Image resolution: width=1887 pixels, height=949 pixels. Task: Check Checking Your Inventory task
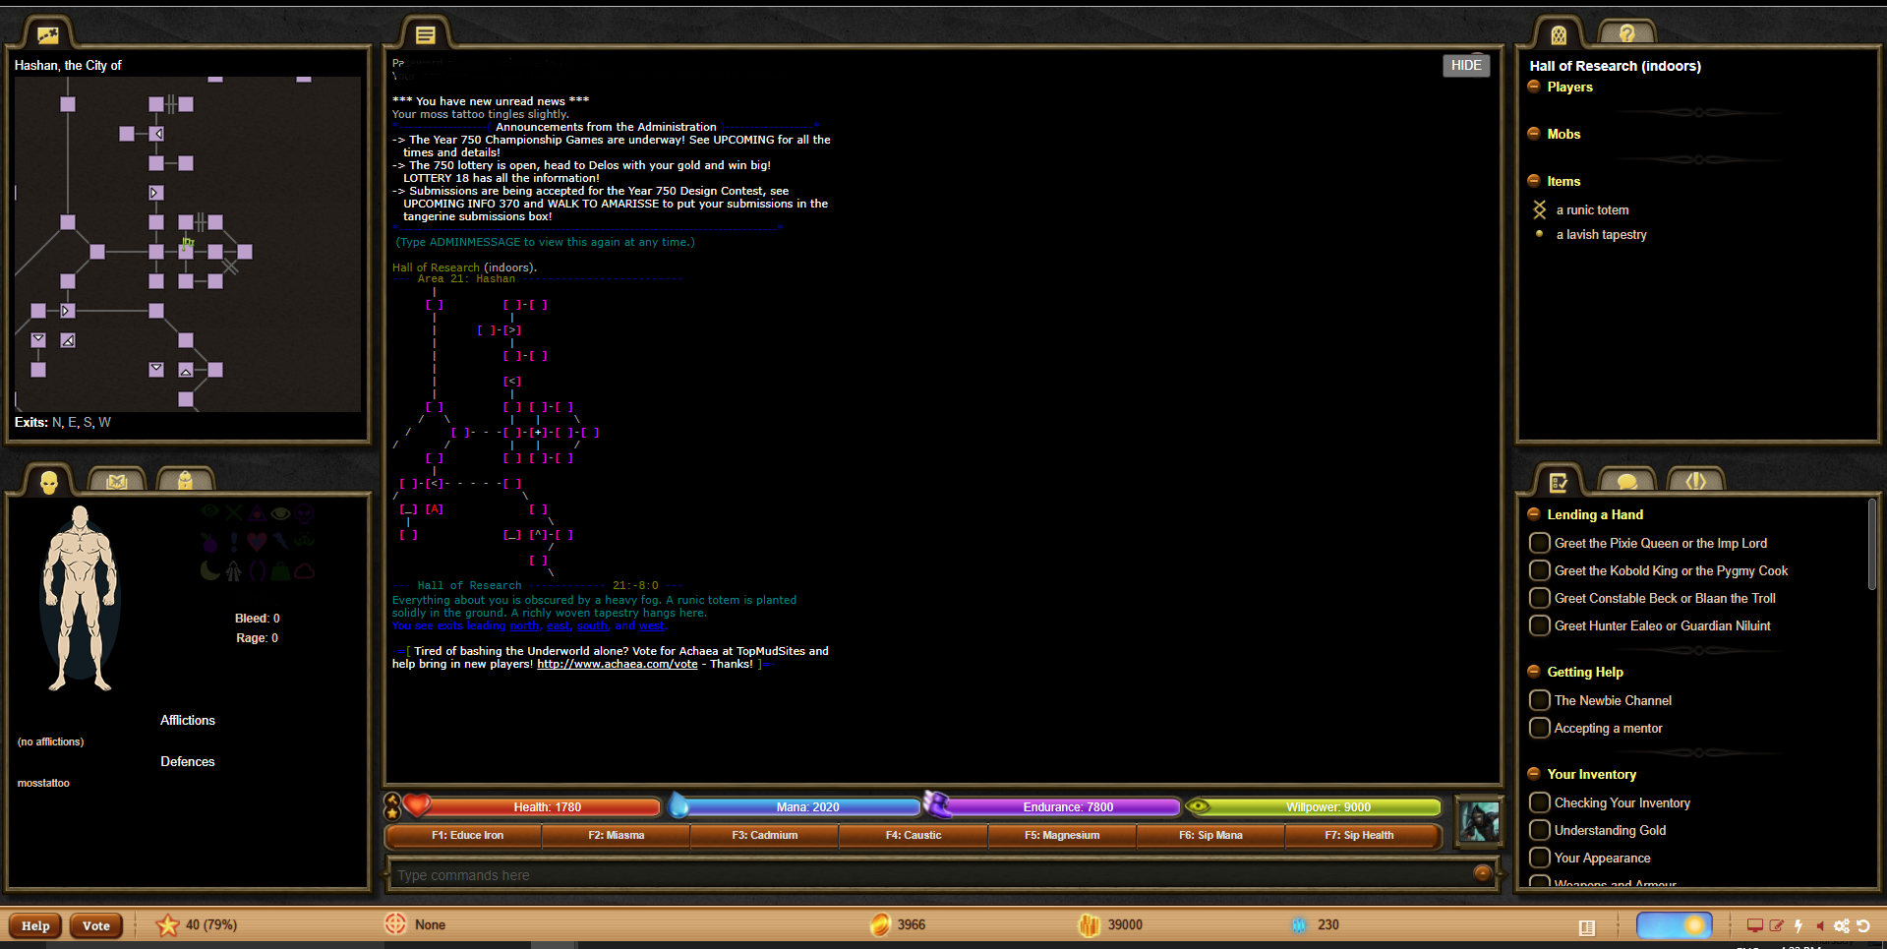pos(1540,802)
